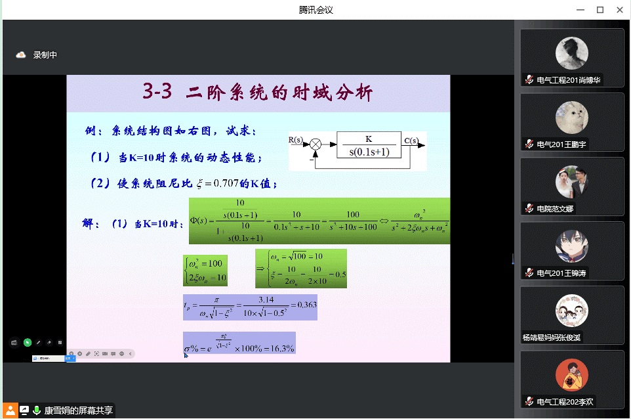
Task: Open the more options ellipsis in slide toolbar
Action: (x=121, y=353)
